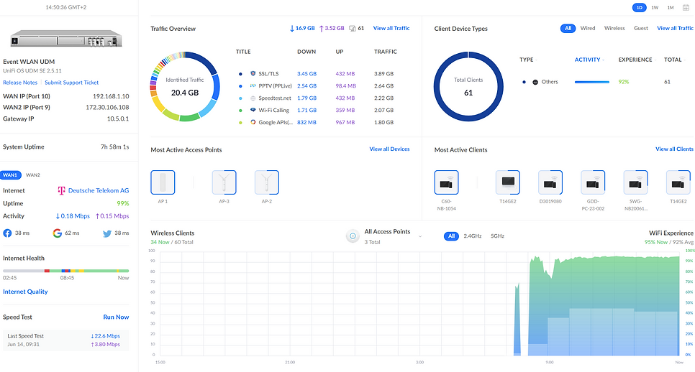
Task: Sort by EXPERIENCE column
Action: [637, 60]
